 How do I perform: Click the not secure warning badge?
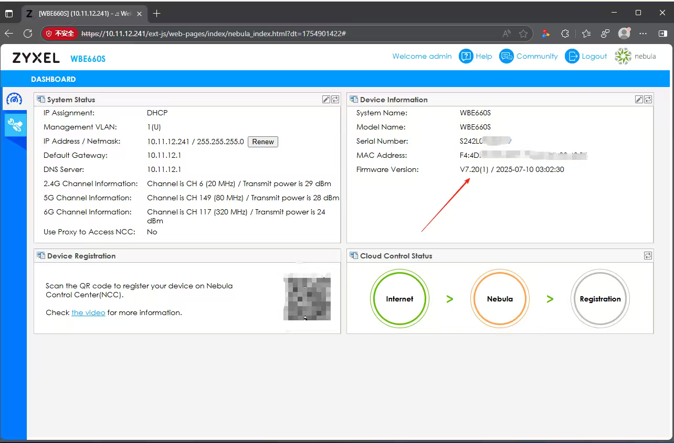pos(61,34)
